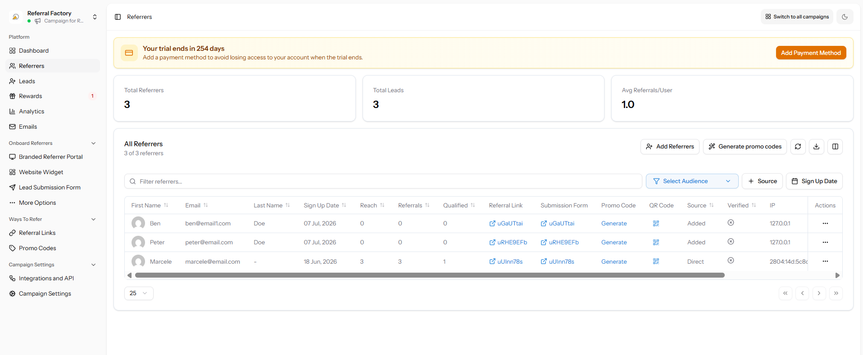Screen dimensions: 863x355
Task: Open the column visibility icon
Action: pyautogui.click(x=835, y=147)
